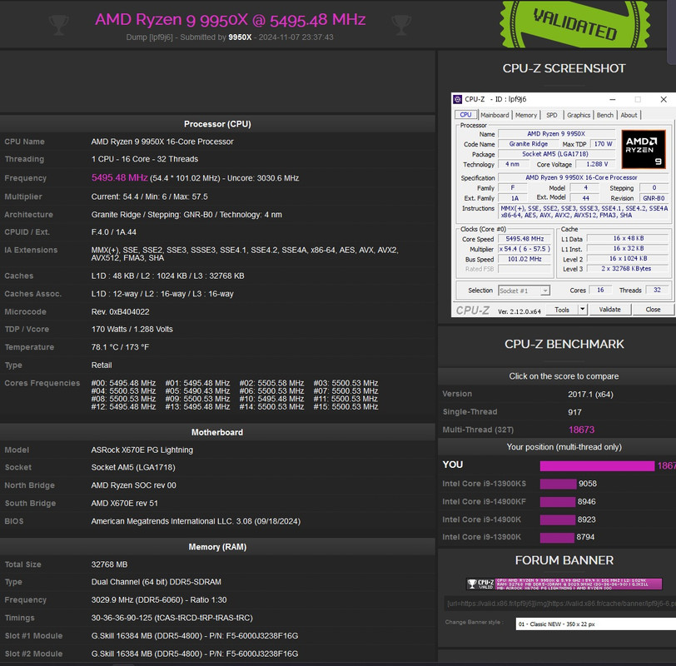Click the Total Size 32768 MB value
This screenshot has width=676, height=666.
click(109, 564)
